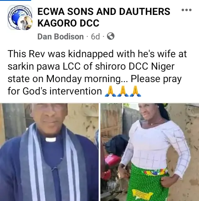The width and height of the screenshot is (199, 201).
Task: Click the last praying hands emoji
Action: pos(136,91)
